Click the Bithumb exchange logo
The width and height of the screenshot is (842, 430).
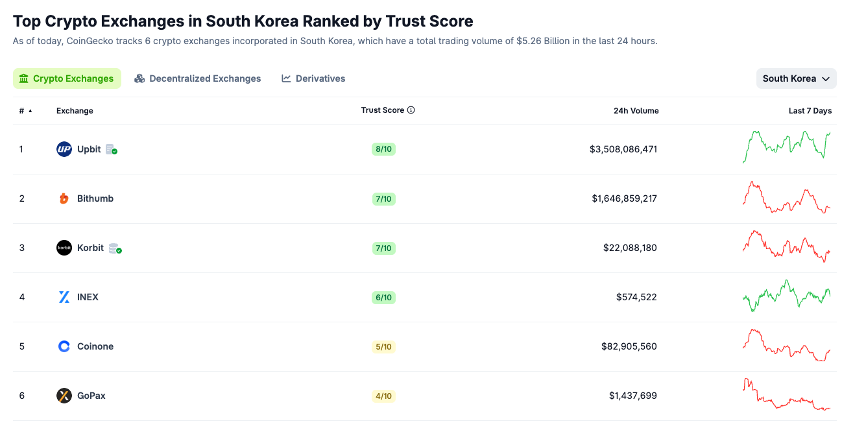[x=64, y=198]
